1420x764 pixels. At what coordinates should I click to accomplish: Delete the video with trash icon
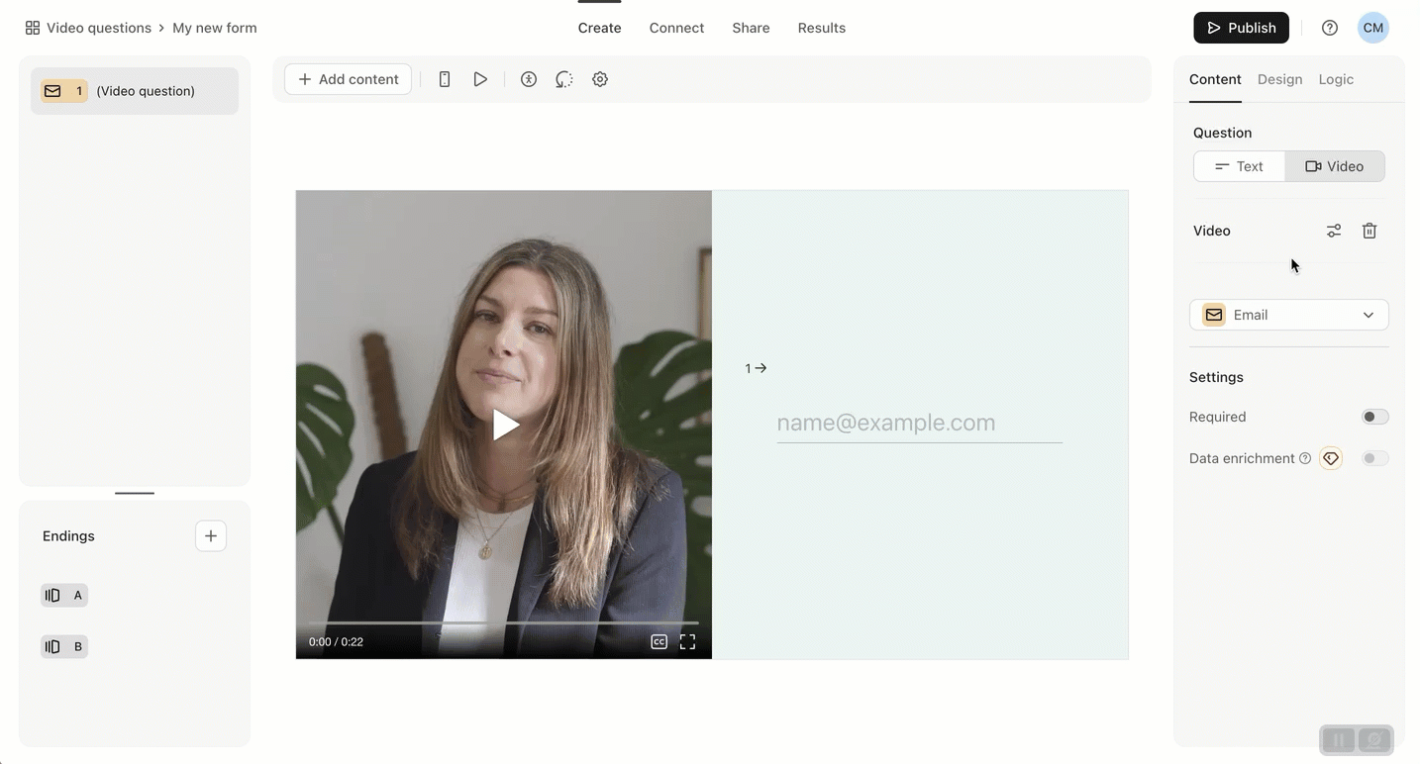(1369, 231)
